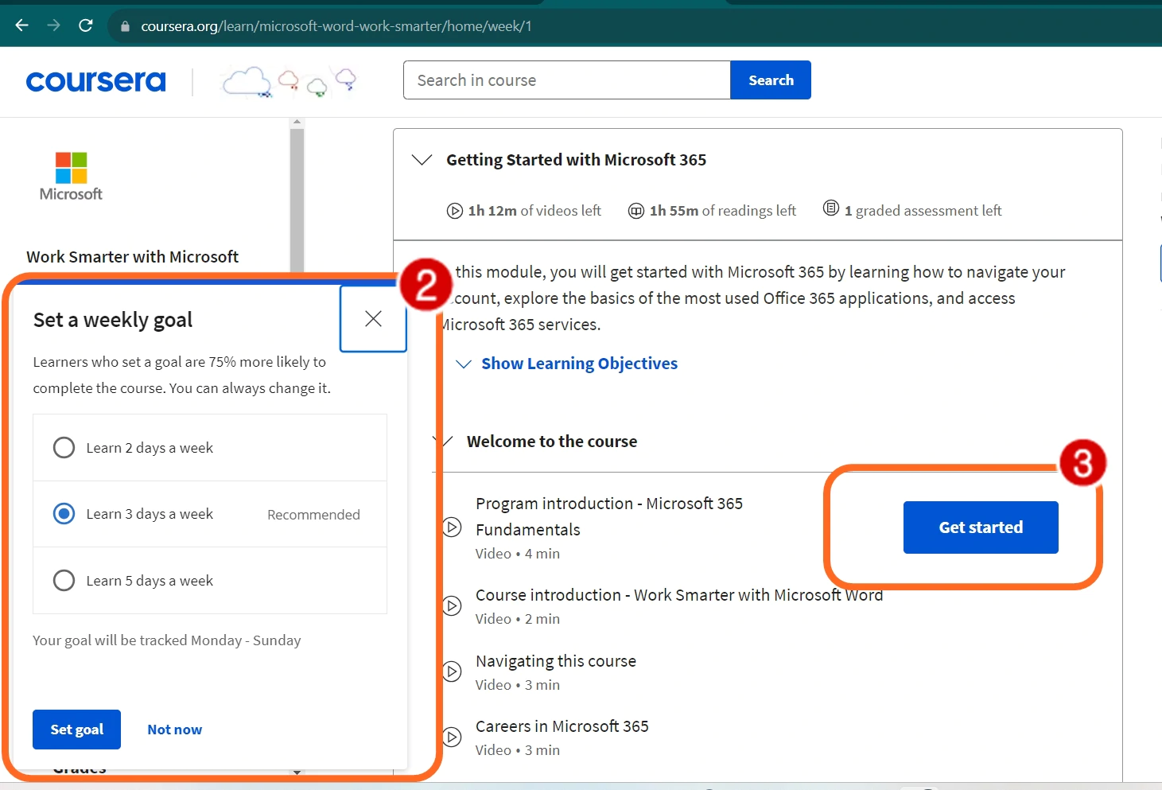
Task: Click the Set goal button
Action: tap(76, 730)
